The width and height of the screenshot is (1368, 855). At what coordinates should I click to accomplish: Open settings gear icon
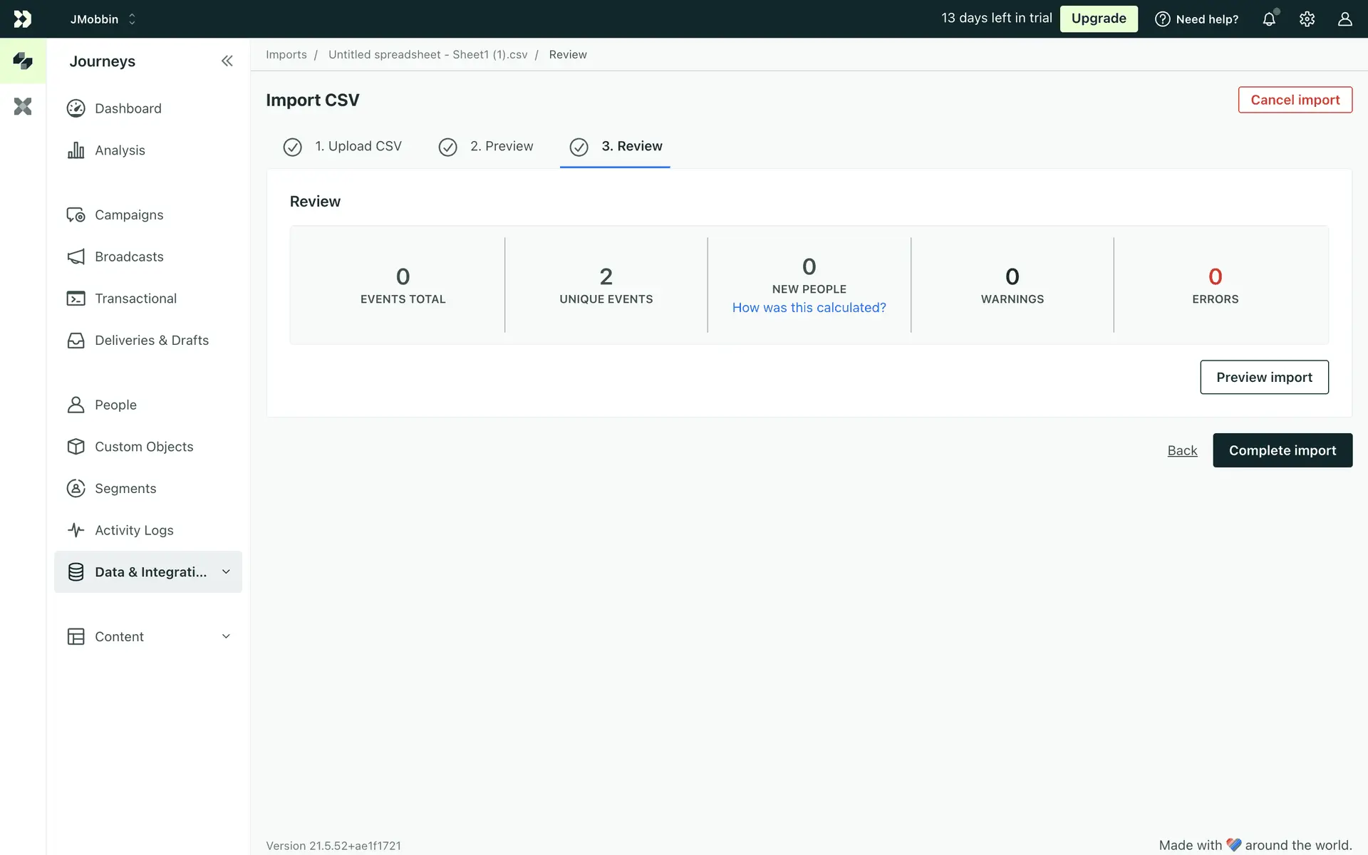(x=1307, y=19)
